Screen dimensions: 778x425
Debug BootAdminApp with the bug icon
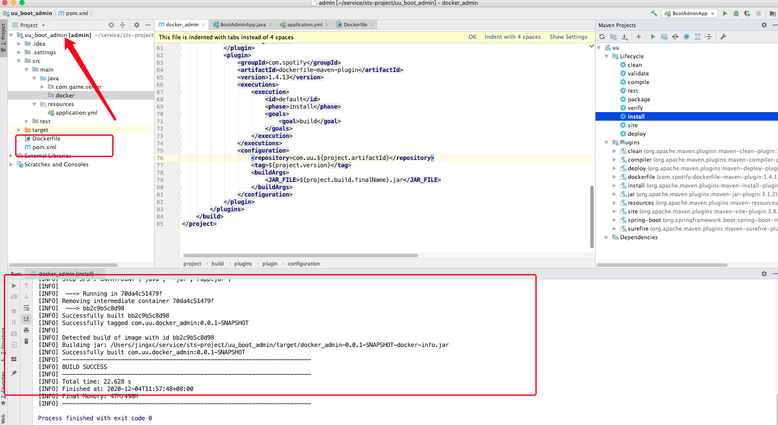[x=736, y=13]
